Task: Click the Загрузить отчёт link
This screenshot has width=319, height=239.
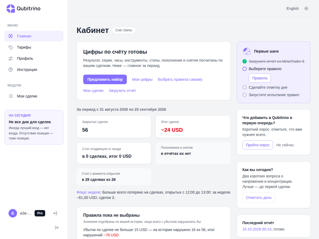Action: 122,91
